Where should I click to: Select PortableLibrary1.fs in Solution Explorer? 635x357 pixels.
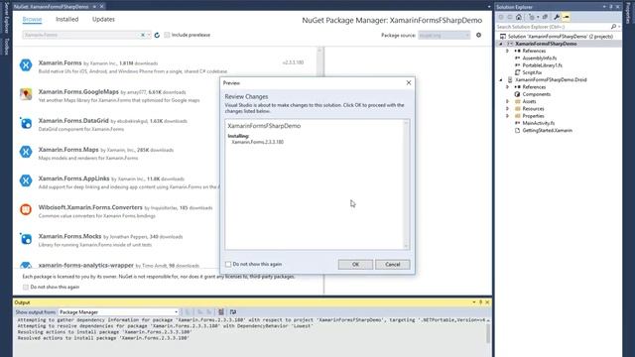(x=543, y=65)
